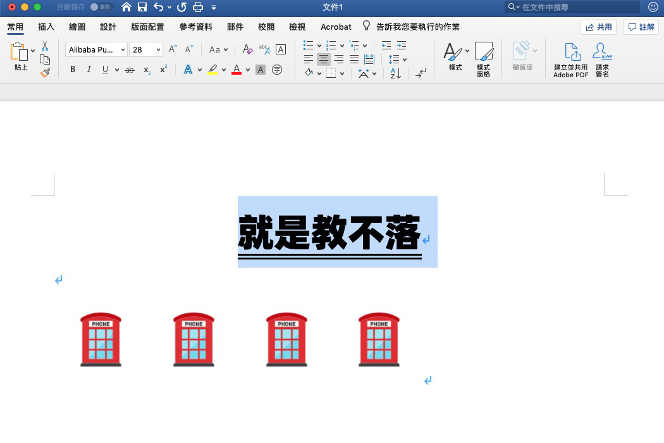
Task: Apply superscript formatting
Action: click(163, 69)
